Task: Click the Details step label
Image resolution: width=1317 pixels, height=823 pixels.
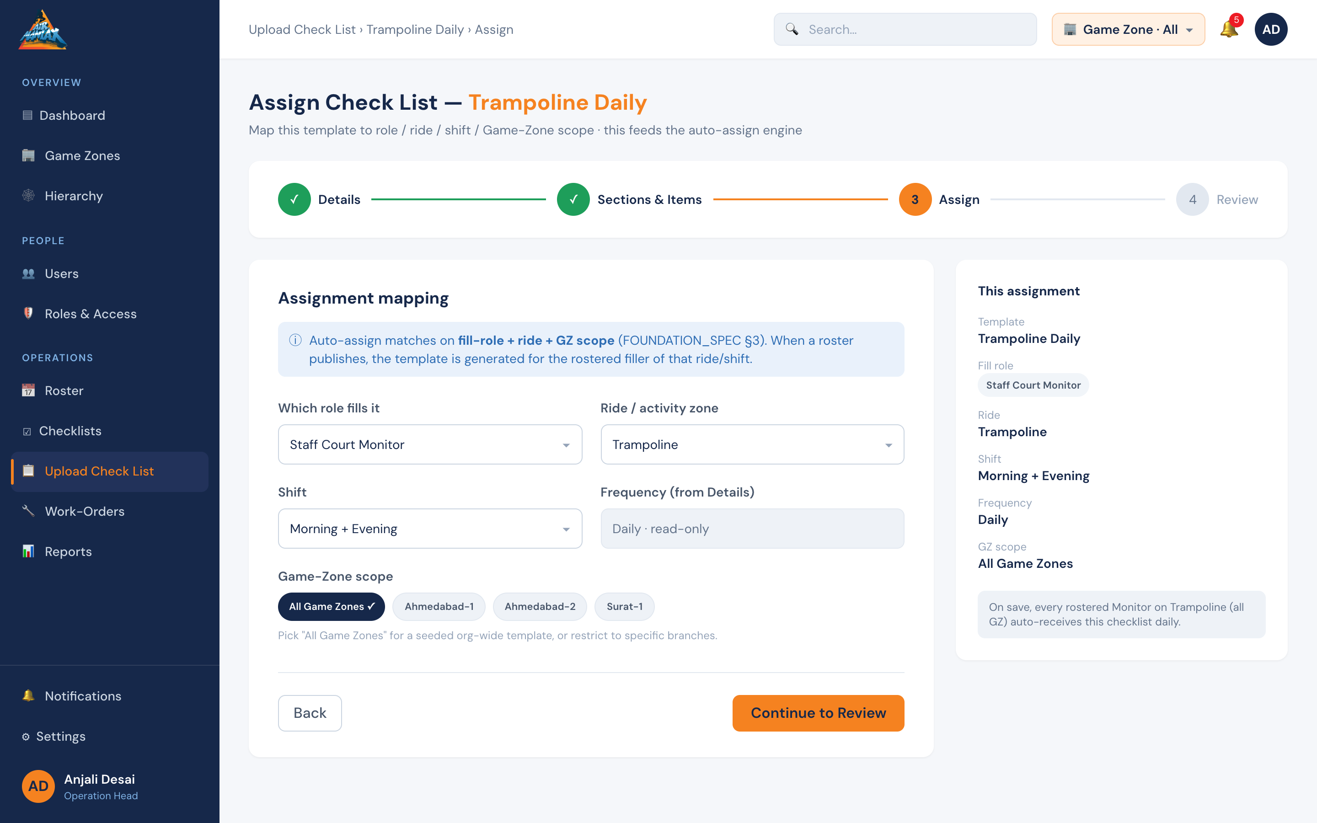Action: point(339,199)
